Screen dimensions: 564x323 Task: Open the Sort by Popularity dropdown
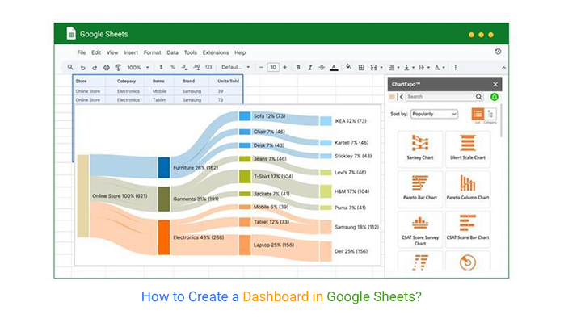coord(434,114)
